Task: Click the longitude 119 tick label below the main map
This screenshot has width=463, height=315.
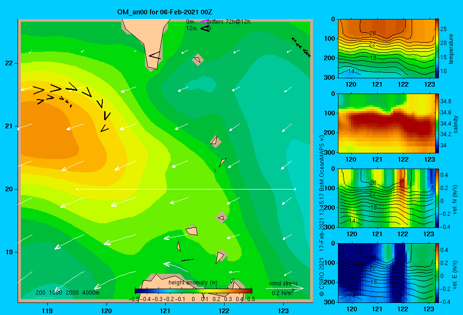Action: (48, 310)
